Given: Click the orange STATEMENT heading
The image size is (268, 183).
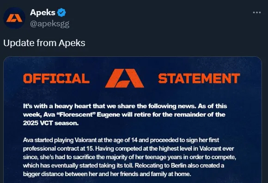Looking at the screenshot, I should [x=199, y=78].
